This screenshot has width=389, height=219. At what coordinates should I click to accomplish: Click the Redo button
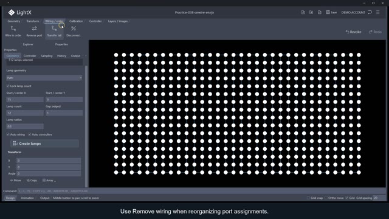pos(375,32)
